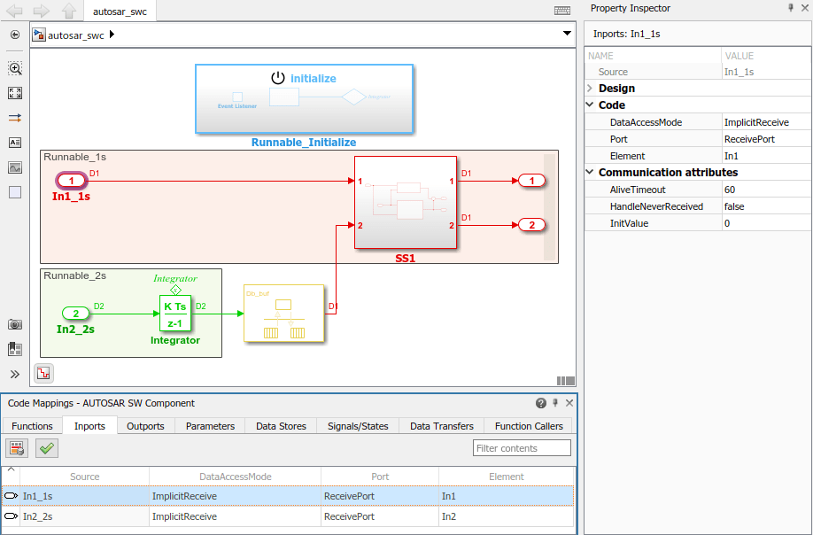Click Port value ReceivePort in Property Inspector

coord(766,139)
